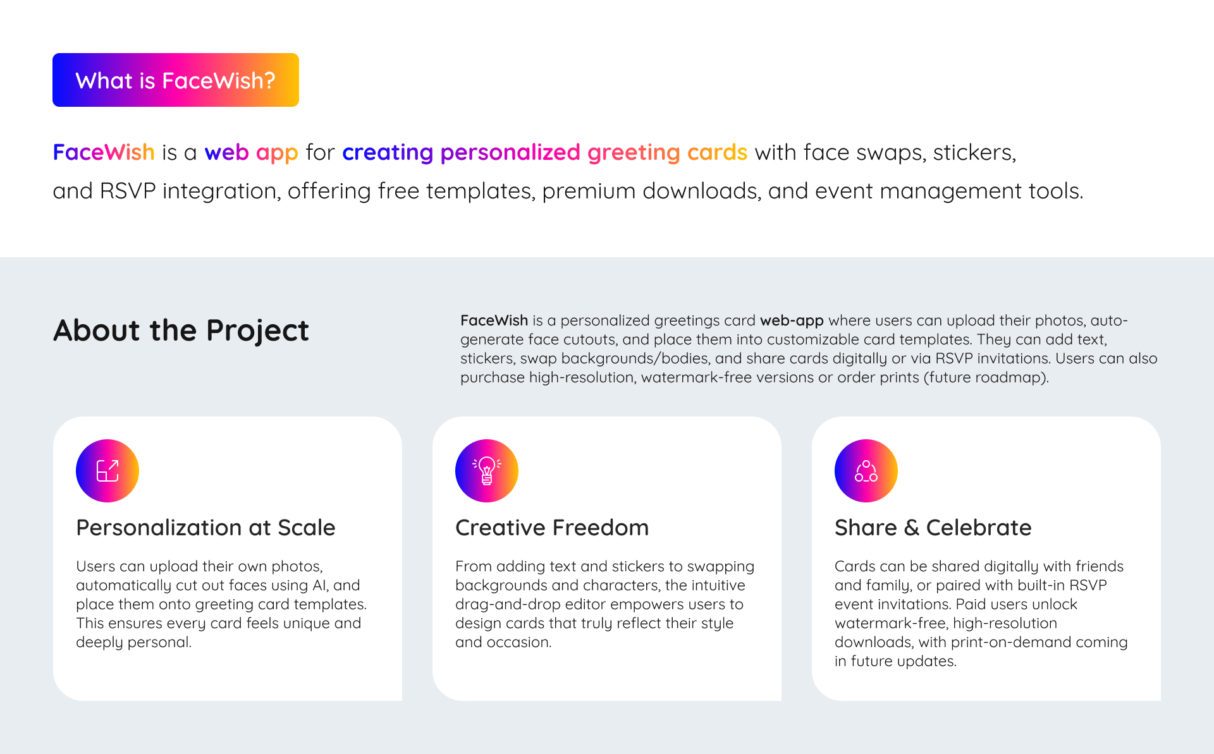Click the description text about uploading photos
Screen dimensions: 1214x754
(221, 604)
